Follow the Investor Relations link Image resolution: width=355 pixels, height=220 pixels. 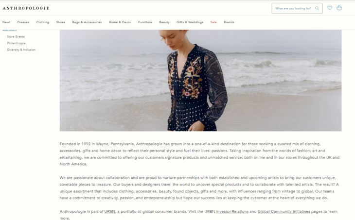pos(232,211)
